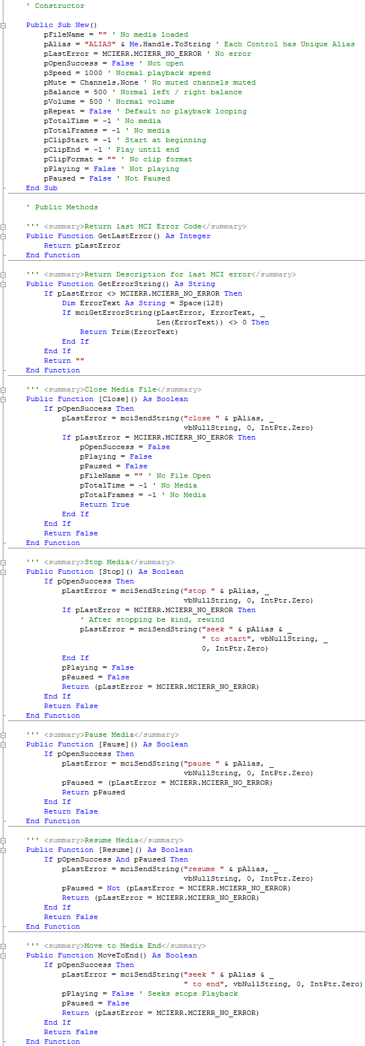Click the pSpeed = 1000 line
Screen dimensions: 365x1046
pos(127,73)
